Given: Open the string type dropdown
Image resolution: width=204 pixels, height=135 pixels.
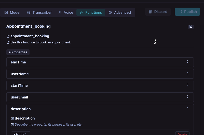Looking at the screenshot, I should pyautogui.click(x=21, y=134).
